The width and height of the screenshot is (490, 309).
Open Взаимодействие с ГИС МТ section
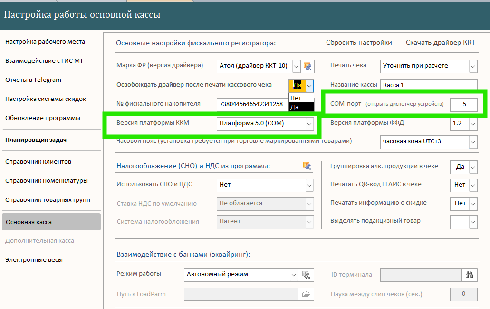44,61
